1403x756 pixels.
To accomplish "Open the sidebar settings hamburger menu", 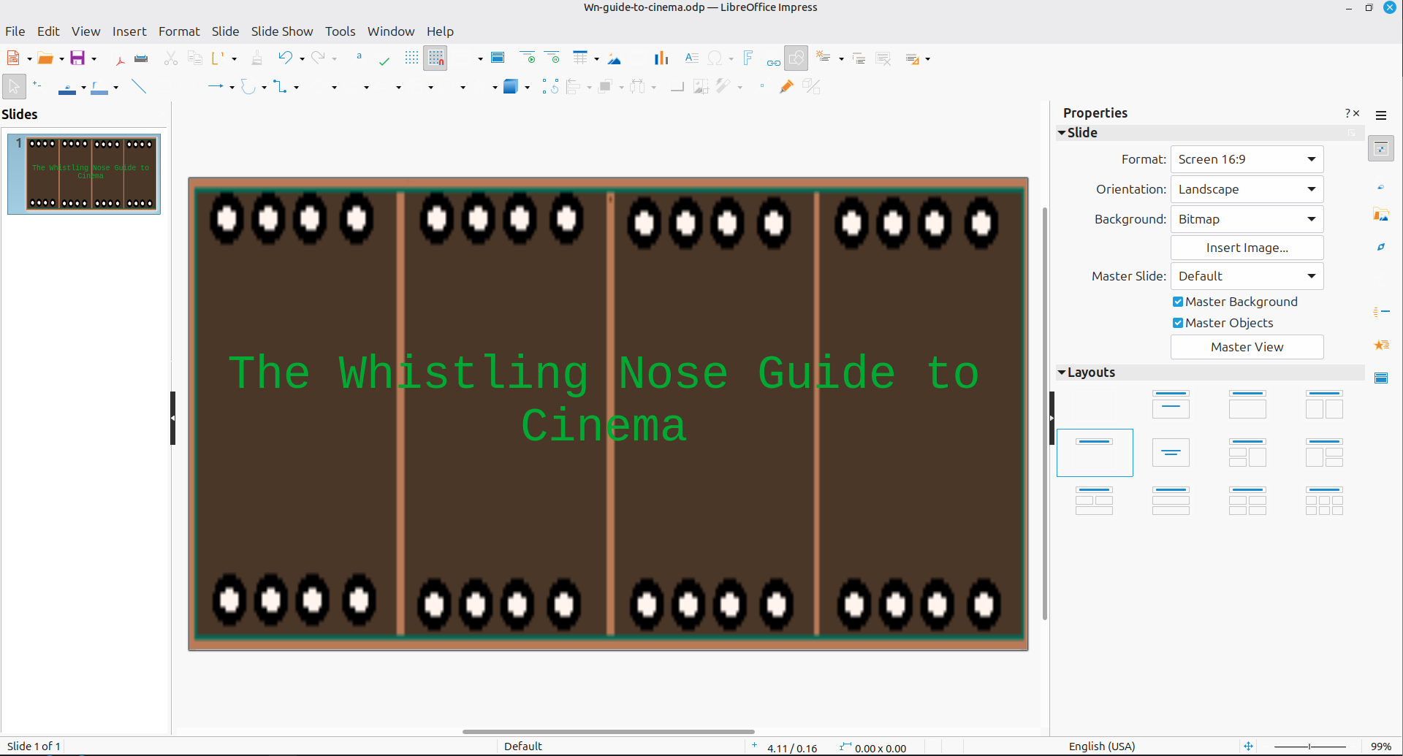I will pos(1381,115).
